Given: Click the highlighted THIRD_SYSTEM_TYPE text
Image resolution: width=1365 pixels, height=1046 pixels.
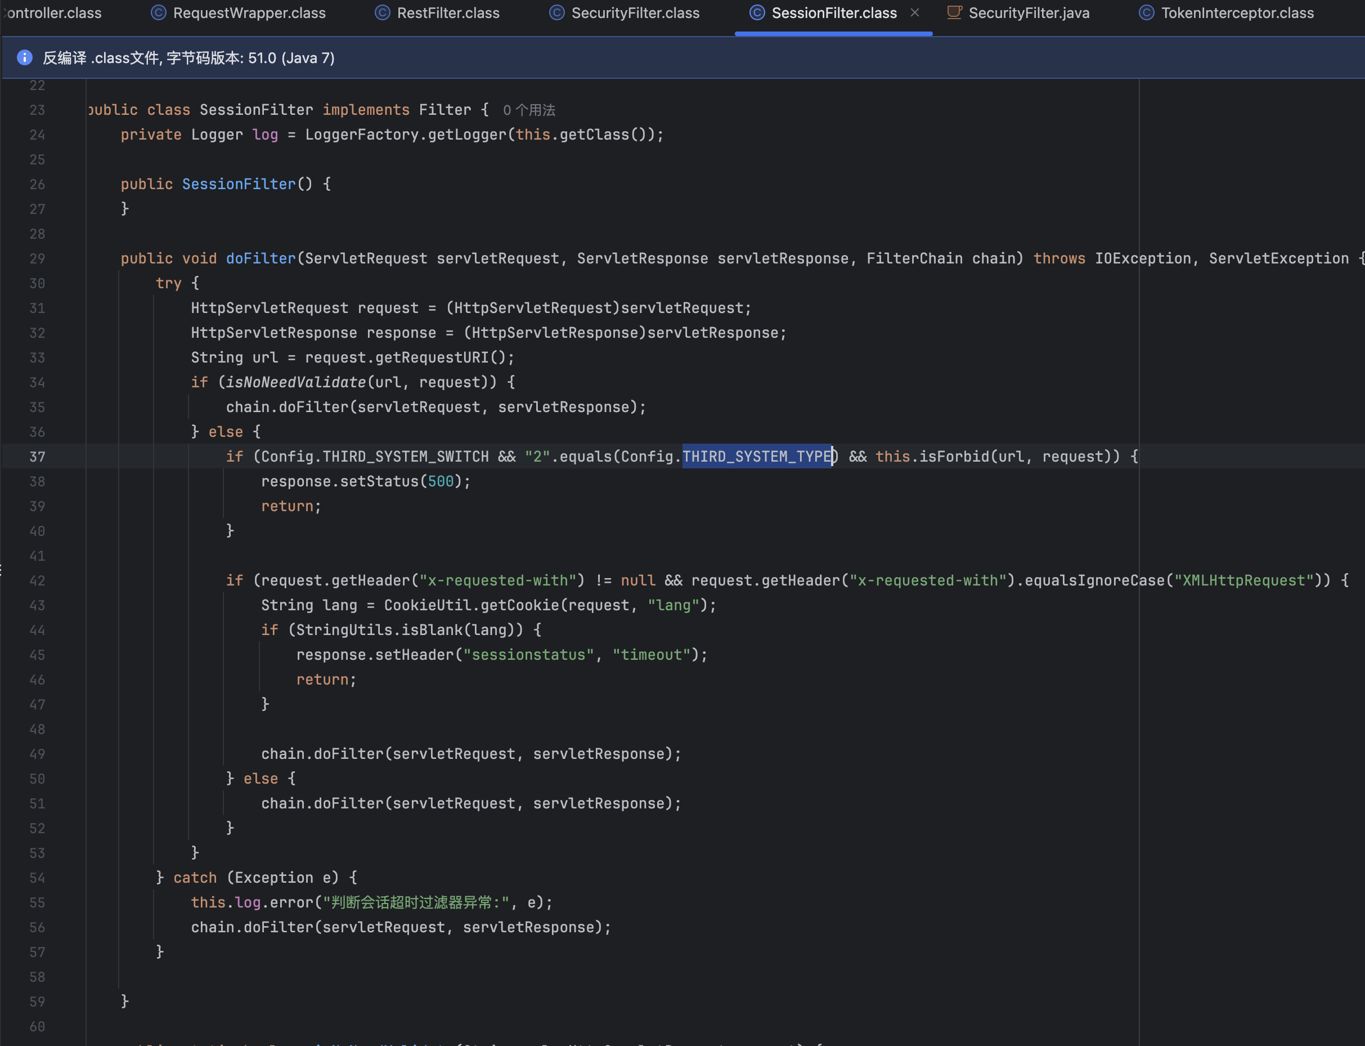Looking at the screenshot, I should [x=757, y=457].
